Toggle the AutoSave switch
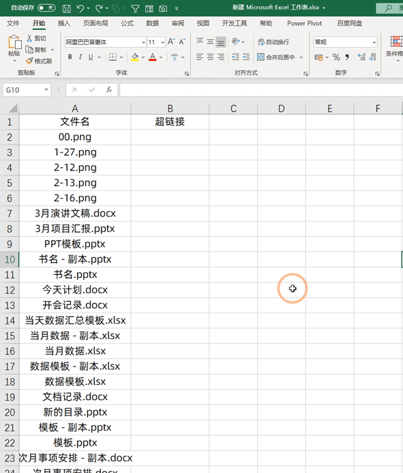 coord(46,8)
